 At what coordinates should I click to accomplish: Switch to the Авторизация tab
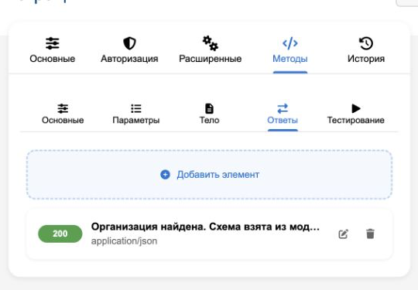coord(129,50)
